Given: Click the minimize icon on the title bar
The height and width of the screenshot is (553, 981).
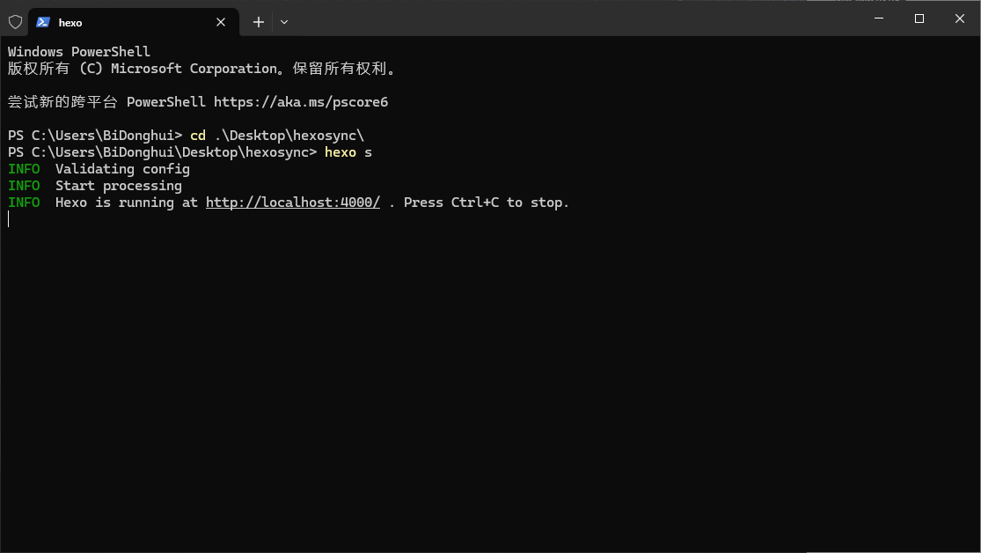Looking at the screenshot, I should pos(878,18).
